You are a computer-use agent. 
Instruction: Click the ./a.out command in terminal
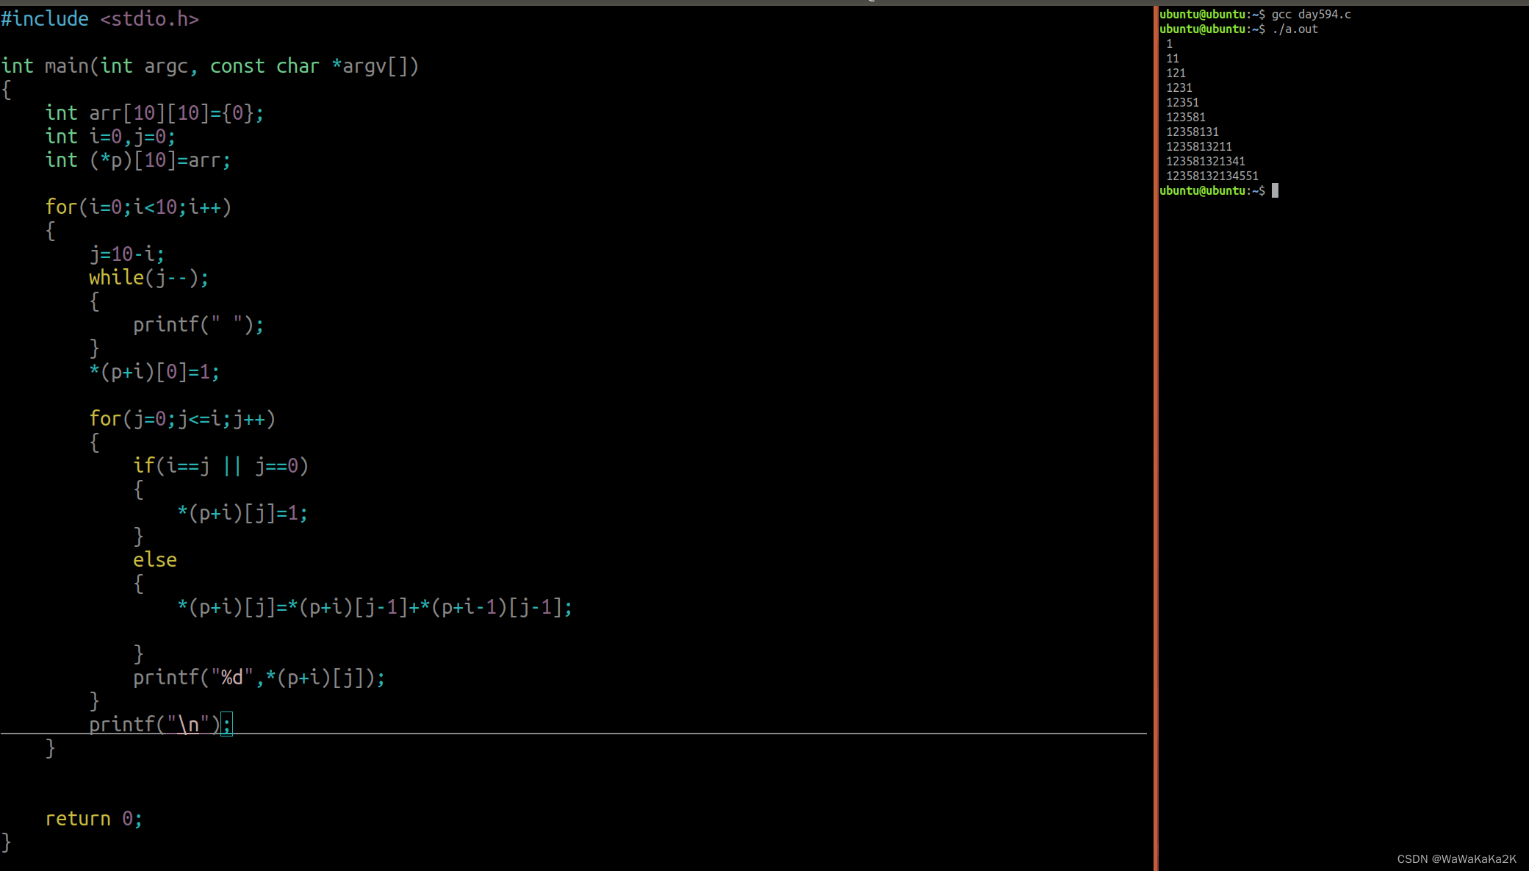pyautogui.click(x=1295, y=29)
